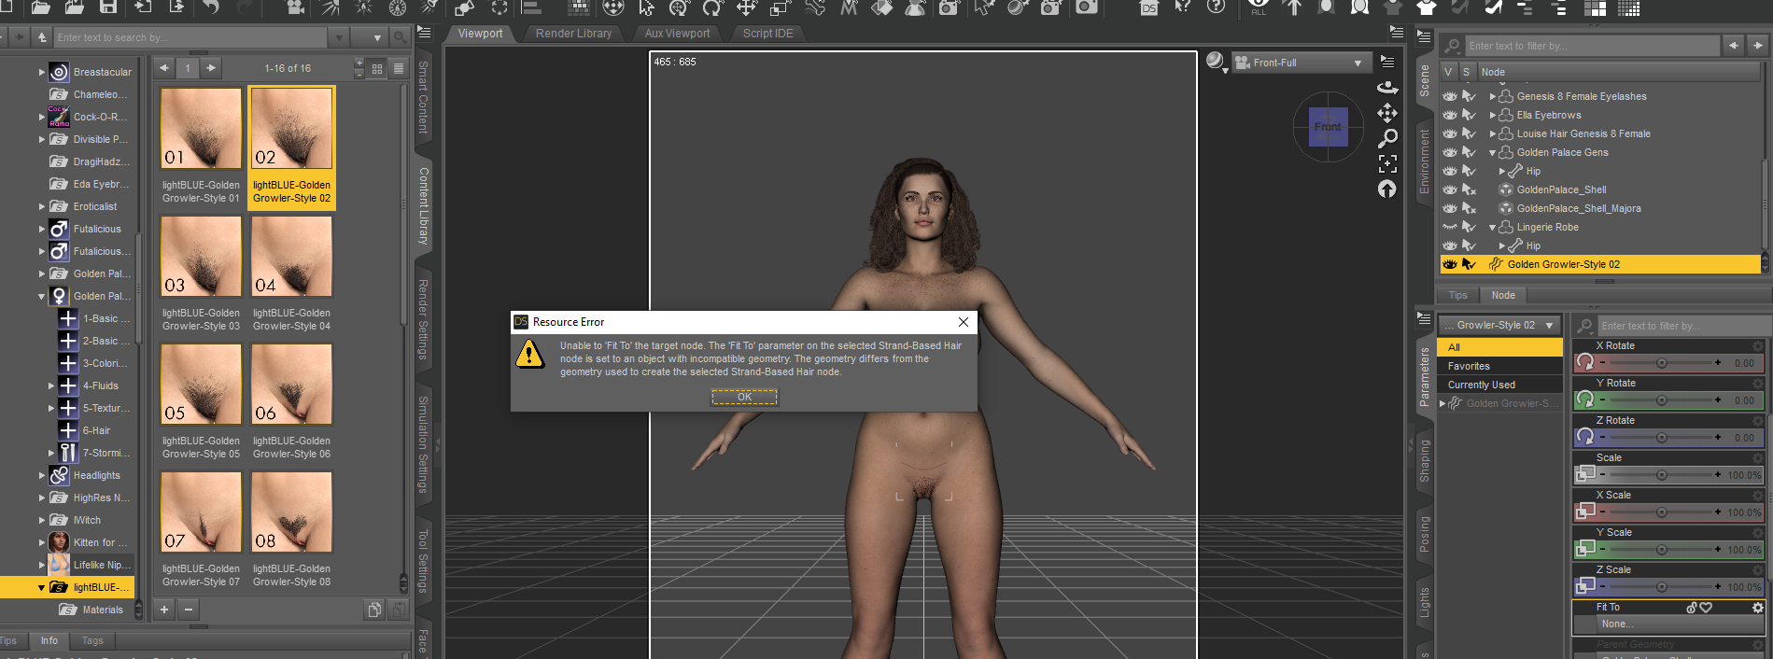This screenshot has height=659, width=1773.
Task: Open the Front-Full camera dropdown
Action: point(1301,63)
